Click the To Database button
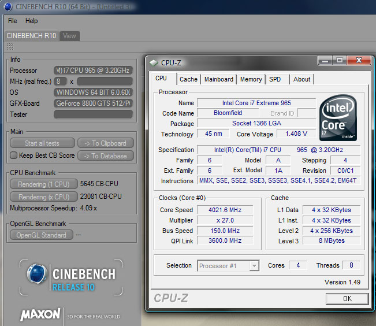This screenshot has height=326, width=376. point(106,156)
